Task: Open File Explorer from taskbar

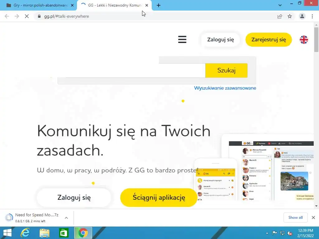Action: point(45,233)
